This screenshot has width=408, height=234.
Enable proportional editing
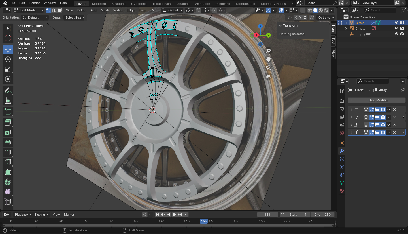coord(214,10)
